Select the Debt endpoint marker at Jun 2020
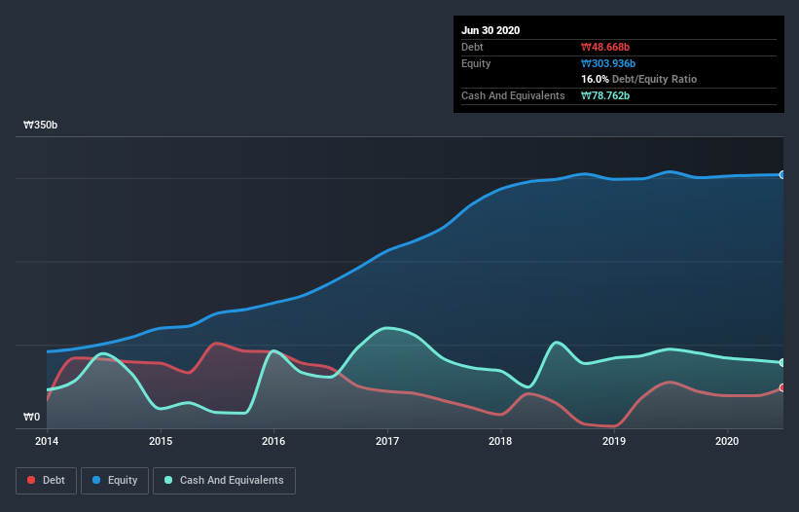 coord(782,387)
